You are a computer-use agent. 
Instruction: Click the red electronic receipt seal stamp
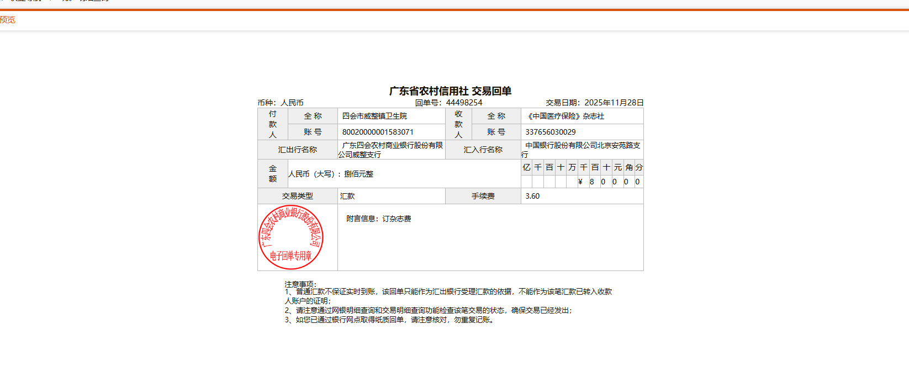point(291,237)
